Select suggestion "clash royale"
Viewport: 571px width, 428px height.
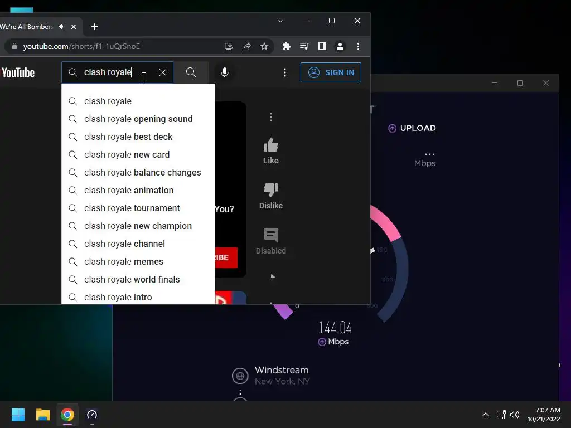pyautogui.click(x=138, y=101)
